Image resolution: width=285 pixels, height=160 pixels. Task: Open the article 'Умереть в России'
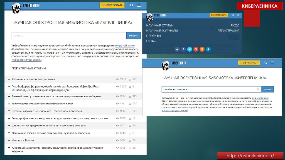pyautogui.click(x=23, y=140)
